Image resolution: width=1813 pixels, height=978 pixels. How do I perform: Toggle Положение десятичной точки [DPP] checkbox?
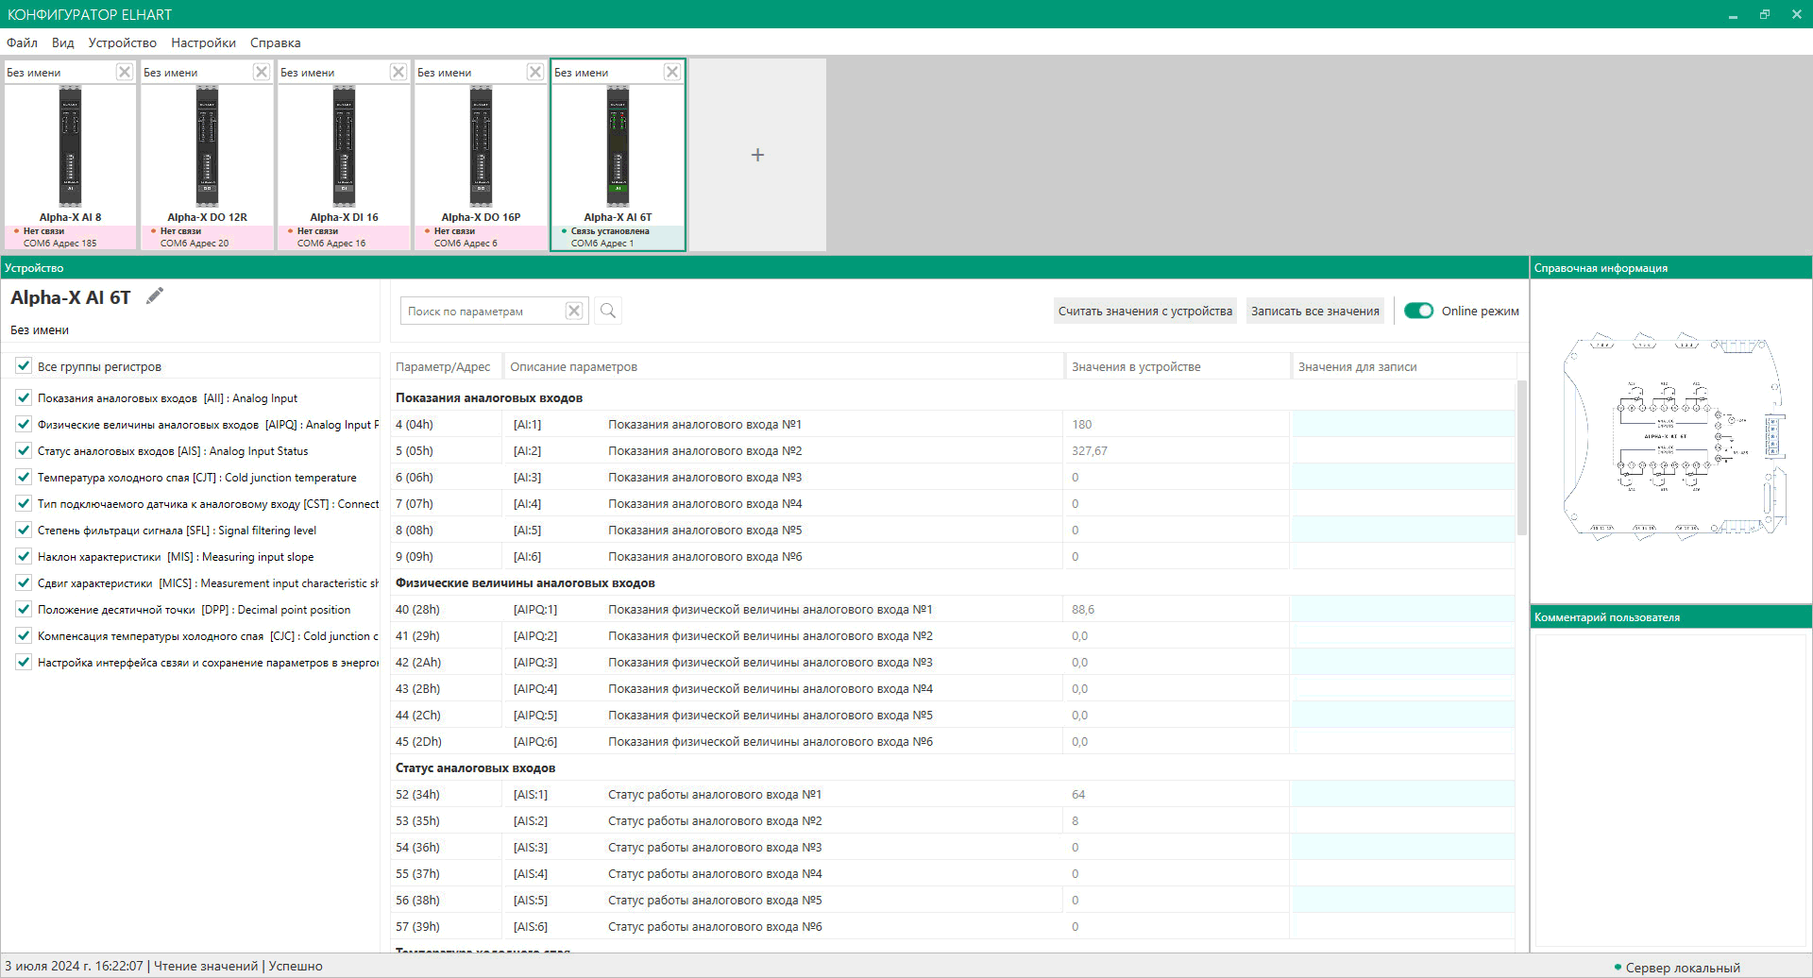coord(24,610)
